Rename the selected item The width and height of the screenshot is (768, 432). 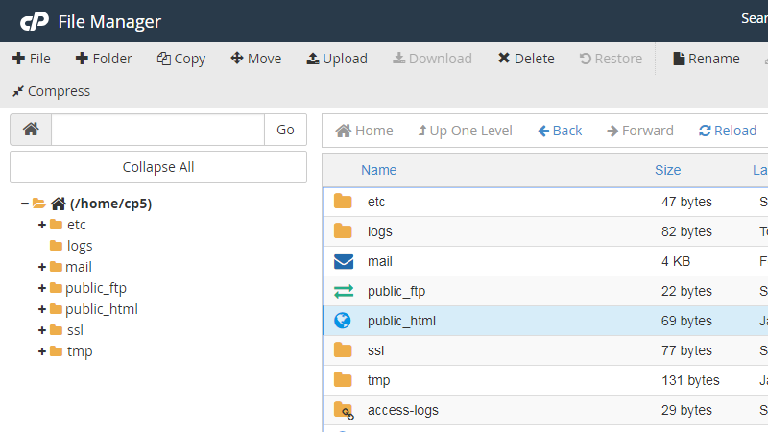[x=707, y=59]
